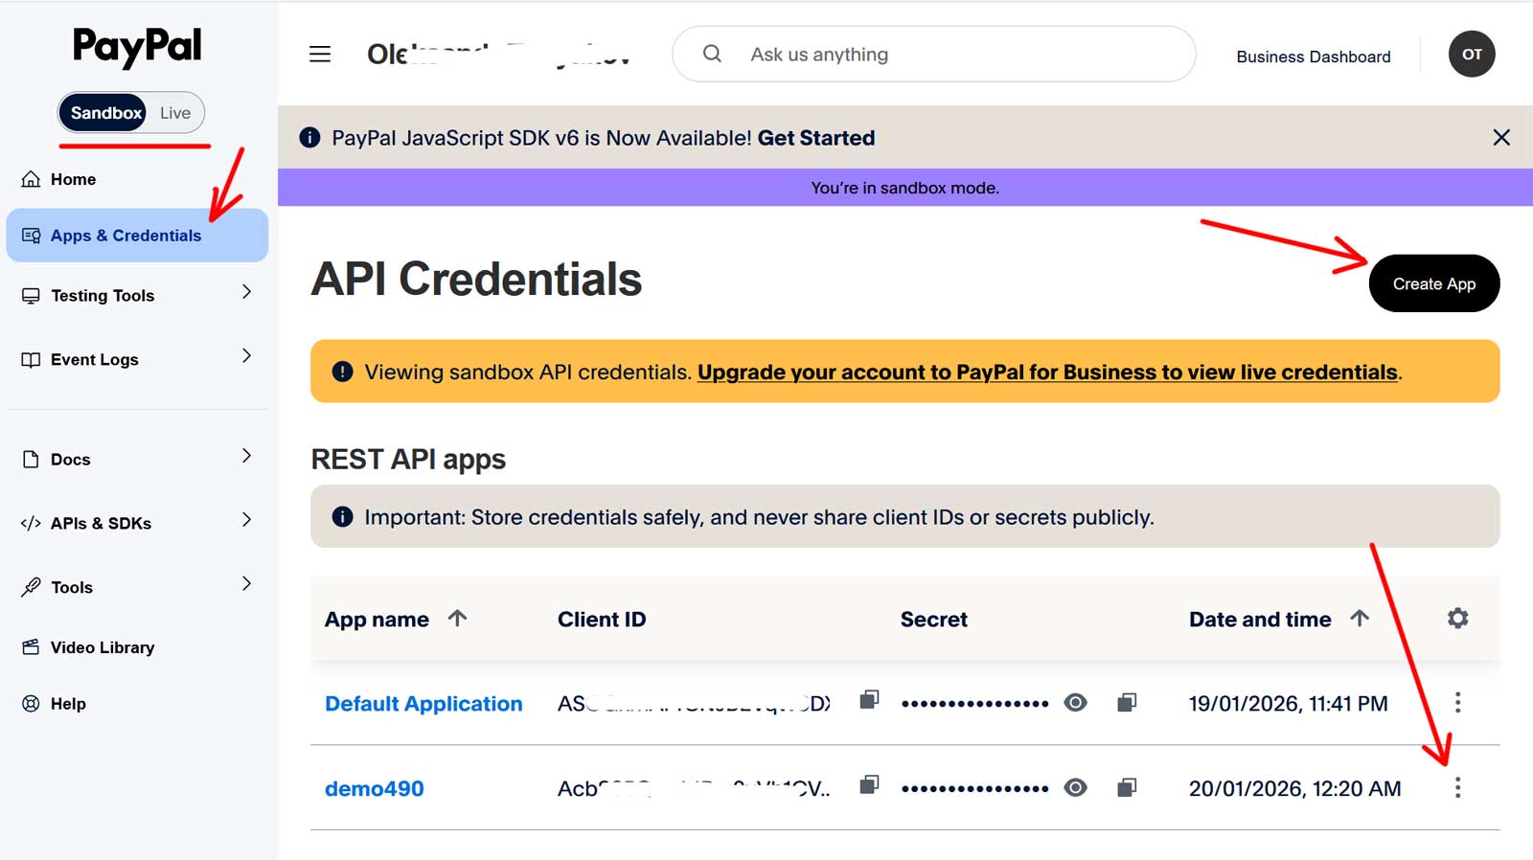Open the demo490 app link
Viewport: 1533px width, 860px height.
point(374,788)
